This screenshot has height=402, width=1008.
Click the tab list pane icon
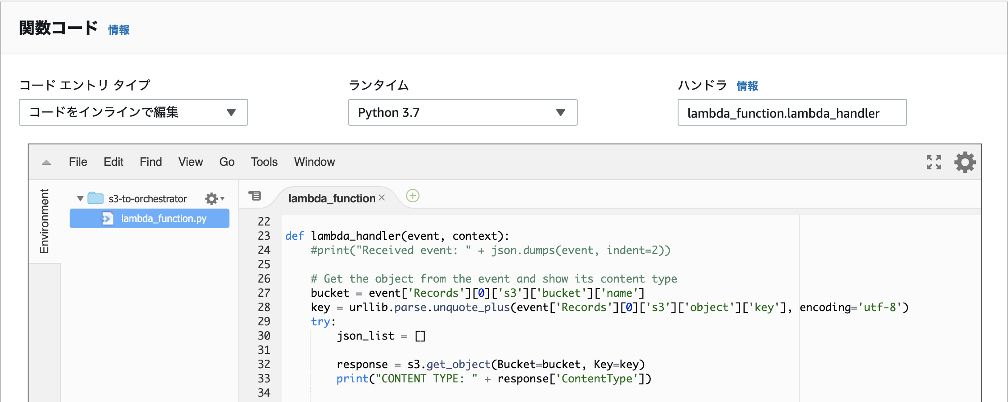pos(255,196)
